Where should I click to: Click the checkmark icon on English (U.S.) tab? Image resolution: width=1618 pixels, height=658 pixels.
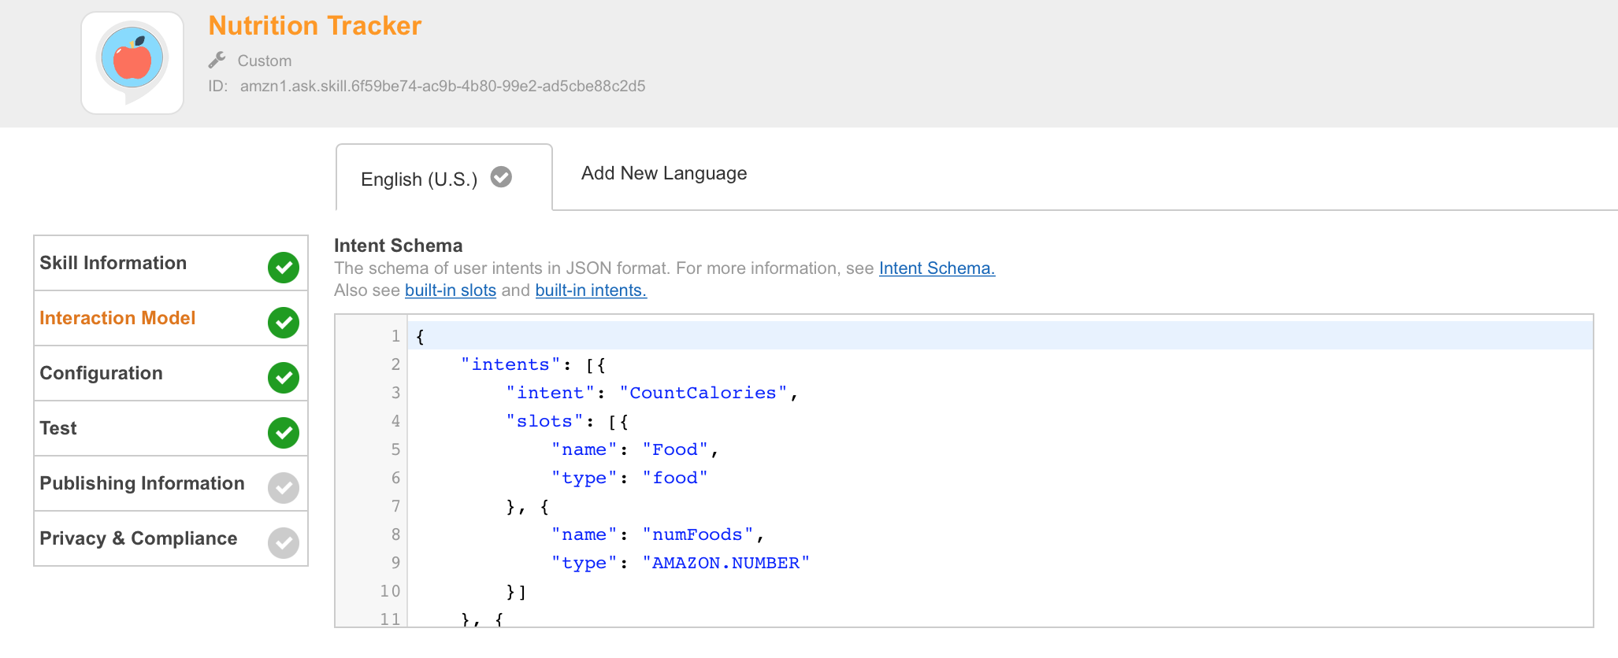501,177
